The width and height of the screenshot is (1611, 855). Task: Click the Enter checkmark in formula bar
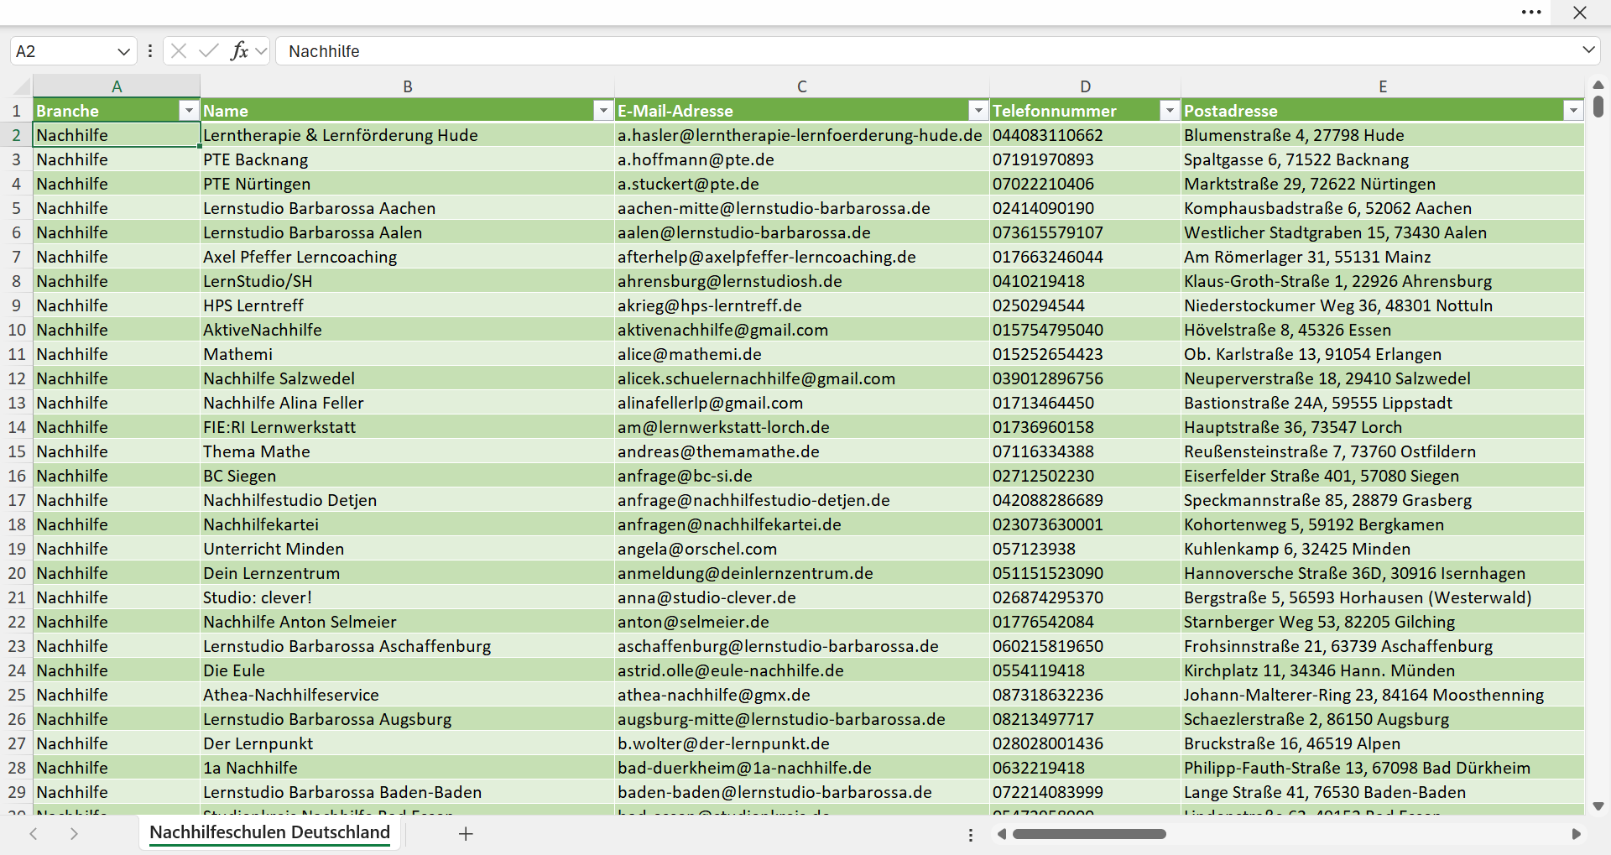[x=209, y=51]
